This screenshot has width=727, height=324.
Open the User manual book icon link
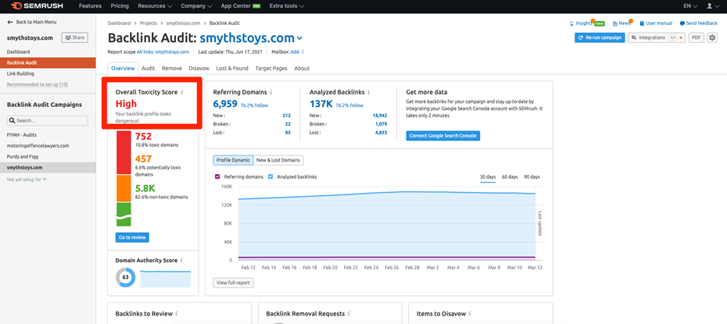642,23
